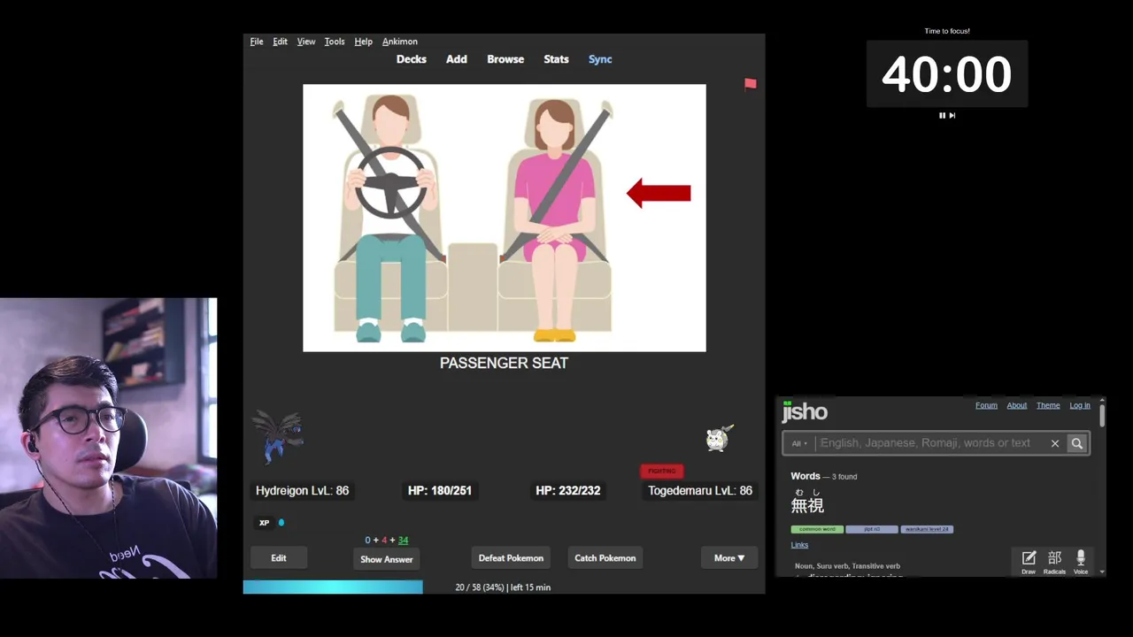Open the View menu

pyautogui.click(x=306, y=42)
